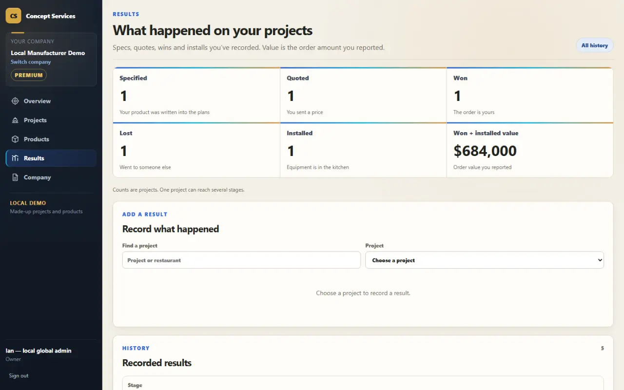This screenshot has height=390, width=624.
Task: Click the Results chart icon
Action: pyautogui.click(x=15, y=158)
